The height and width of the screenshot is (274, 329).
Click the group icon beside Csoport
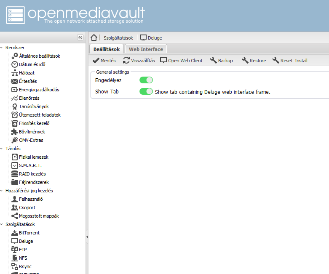pos(15,207)
